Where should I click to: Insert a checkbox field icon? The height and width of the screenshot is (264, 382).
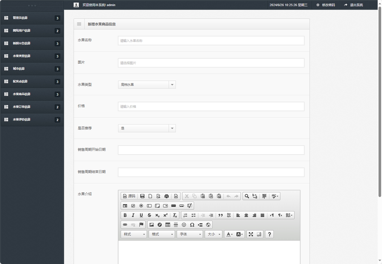tap(133, 206)
